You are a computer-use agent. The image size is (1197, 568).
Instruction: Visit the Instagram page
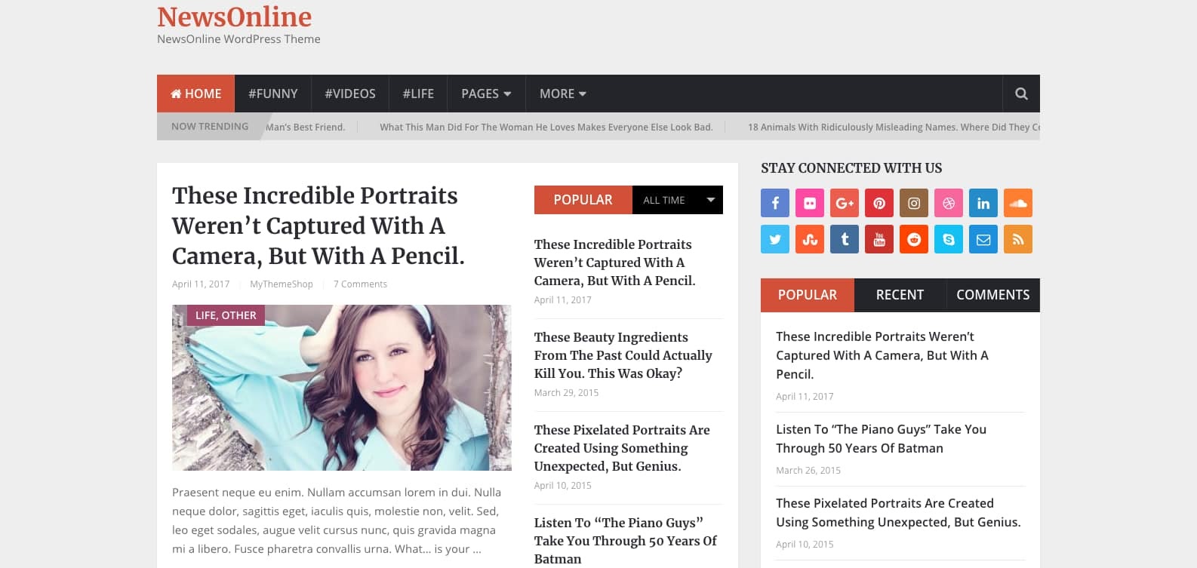(x=913, y=203)
